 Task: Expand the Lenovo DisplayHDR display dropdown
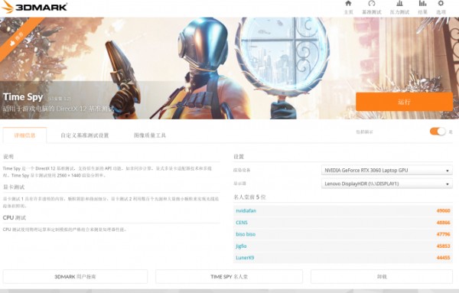click(x=386, y=184)
